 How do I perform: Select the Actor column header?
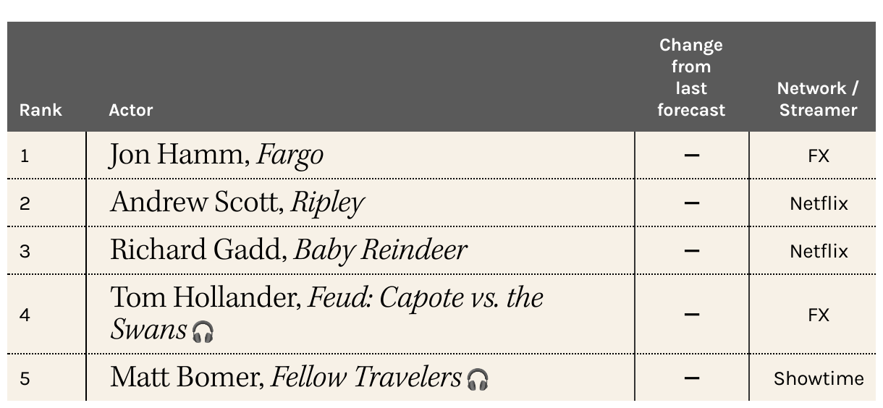tap(131, 110)
